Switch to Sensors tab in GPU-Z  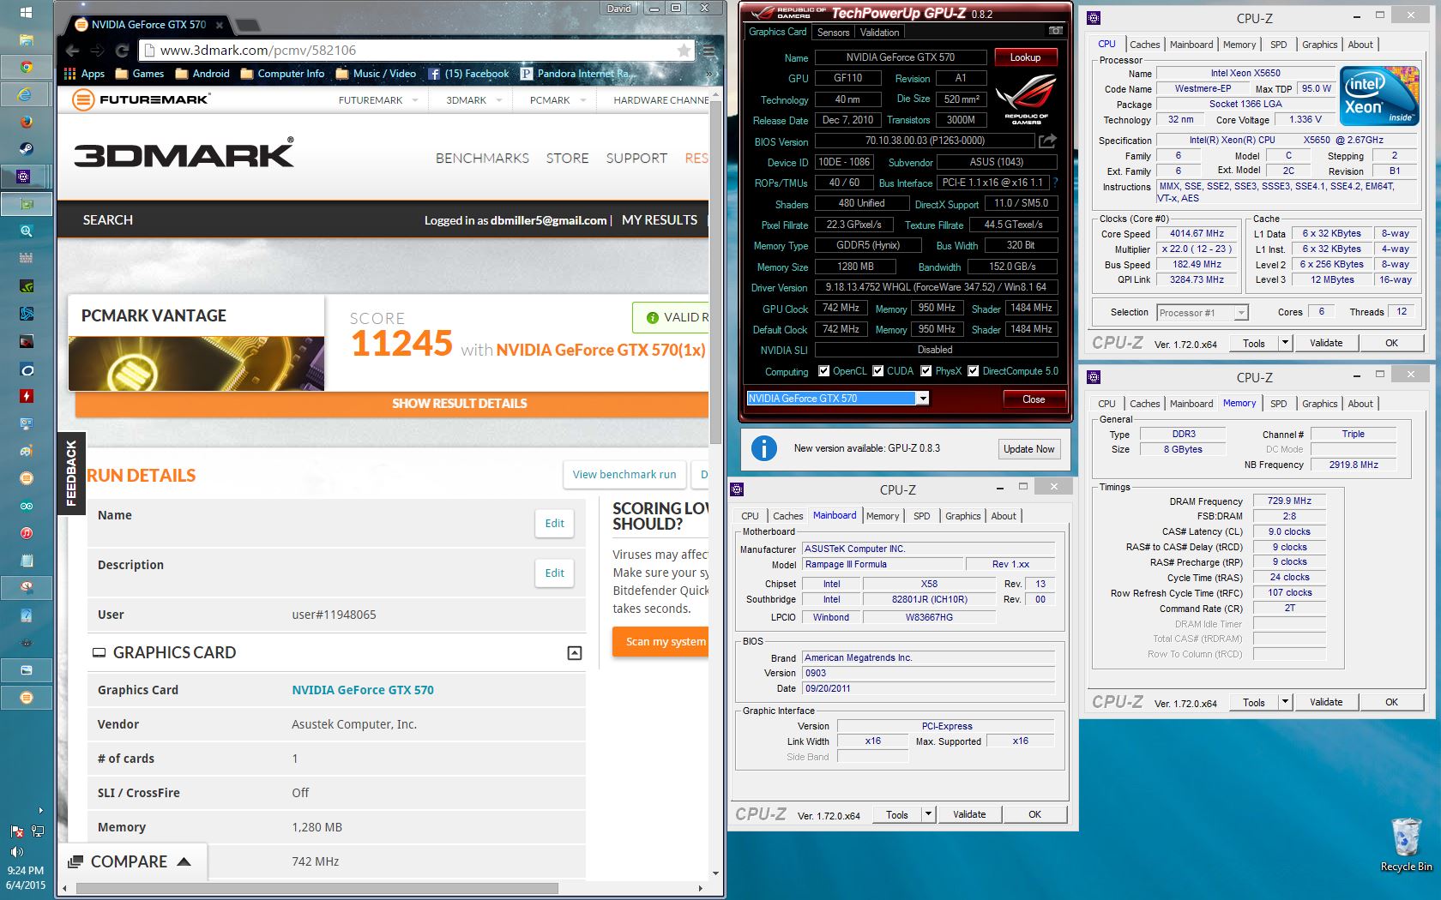(833, 33)
